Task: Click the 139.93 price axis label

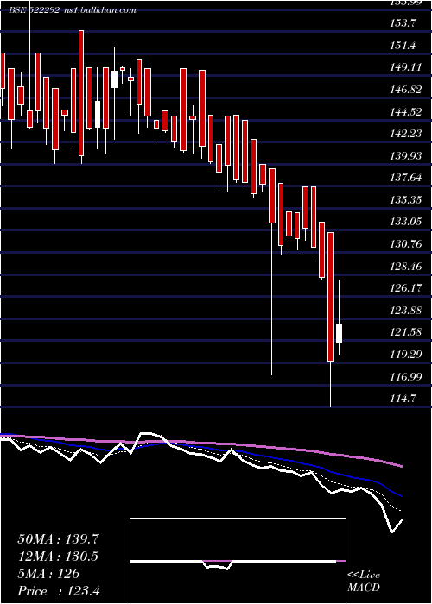Action: pyautogui.click(x=405, y=156)
